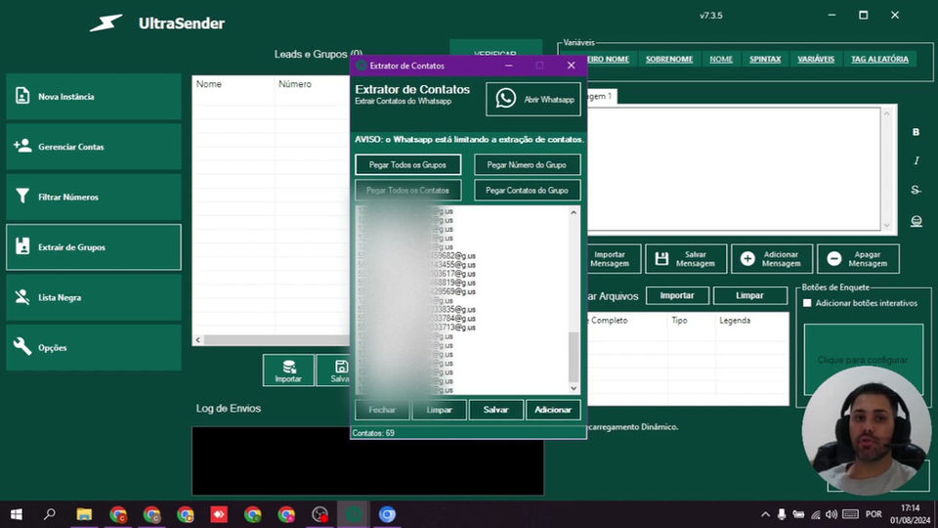Screen dimensions: 938x528
Task: Insert the SPINTAX variable
Action: click(765, 60)
